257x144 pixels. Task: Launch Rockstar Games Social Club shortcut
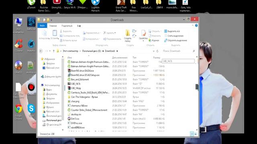click(44, 6)
